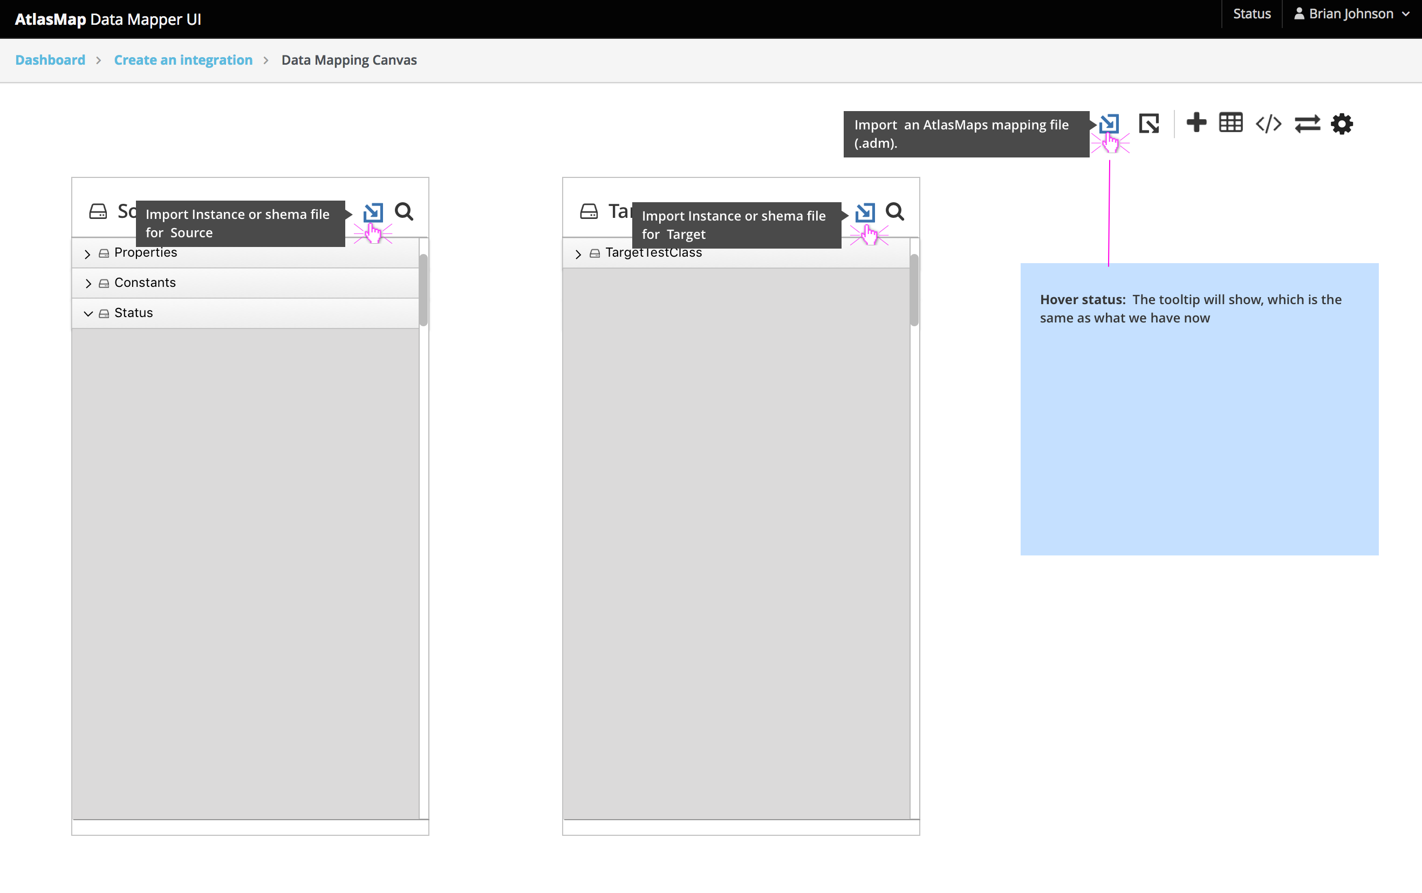Open the Create an integration link
Screen dimensions: 1422x893
pos(183,60)
